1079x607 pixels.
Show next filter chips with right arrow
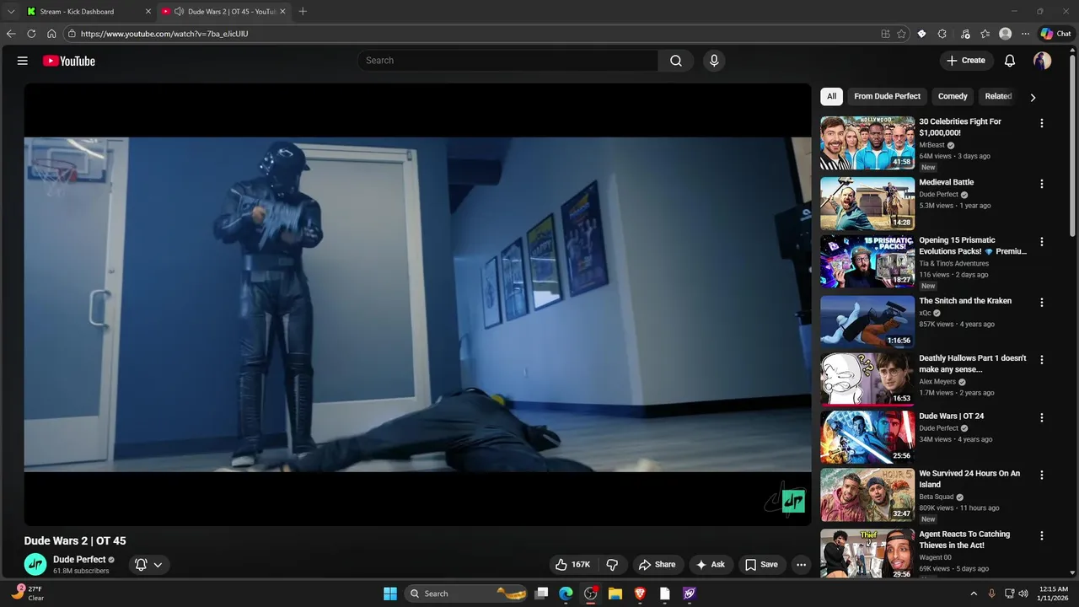(1033, 97)
